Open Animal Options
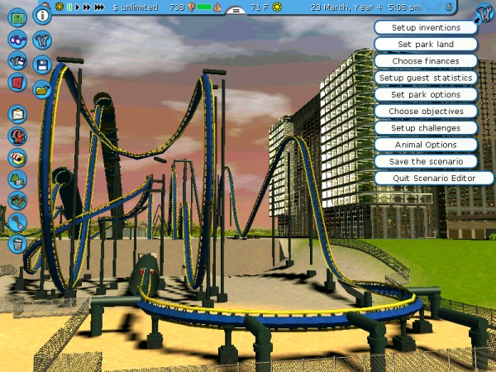Screen dimensions: 496x372 (426, 145)
